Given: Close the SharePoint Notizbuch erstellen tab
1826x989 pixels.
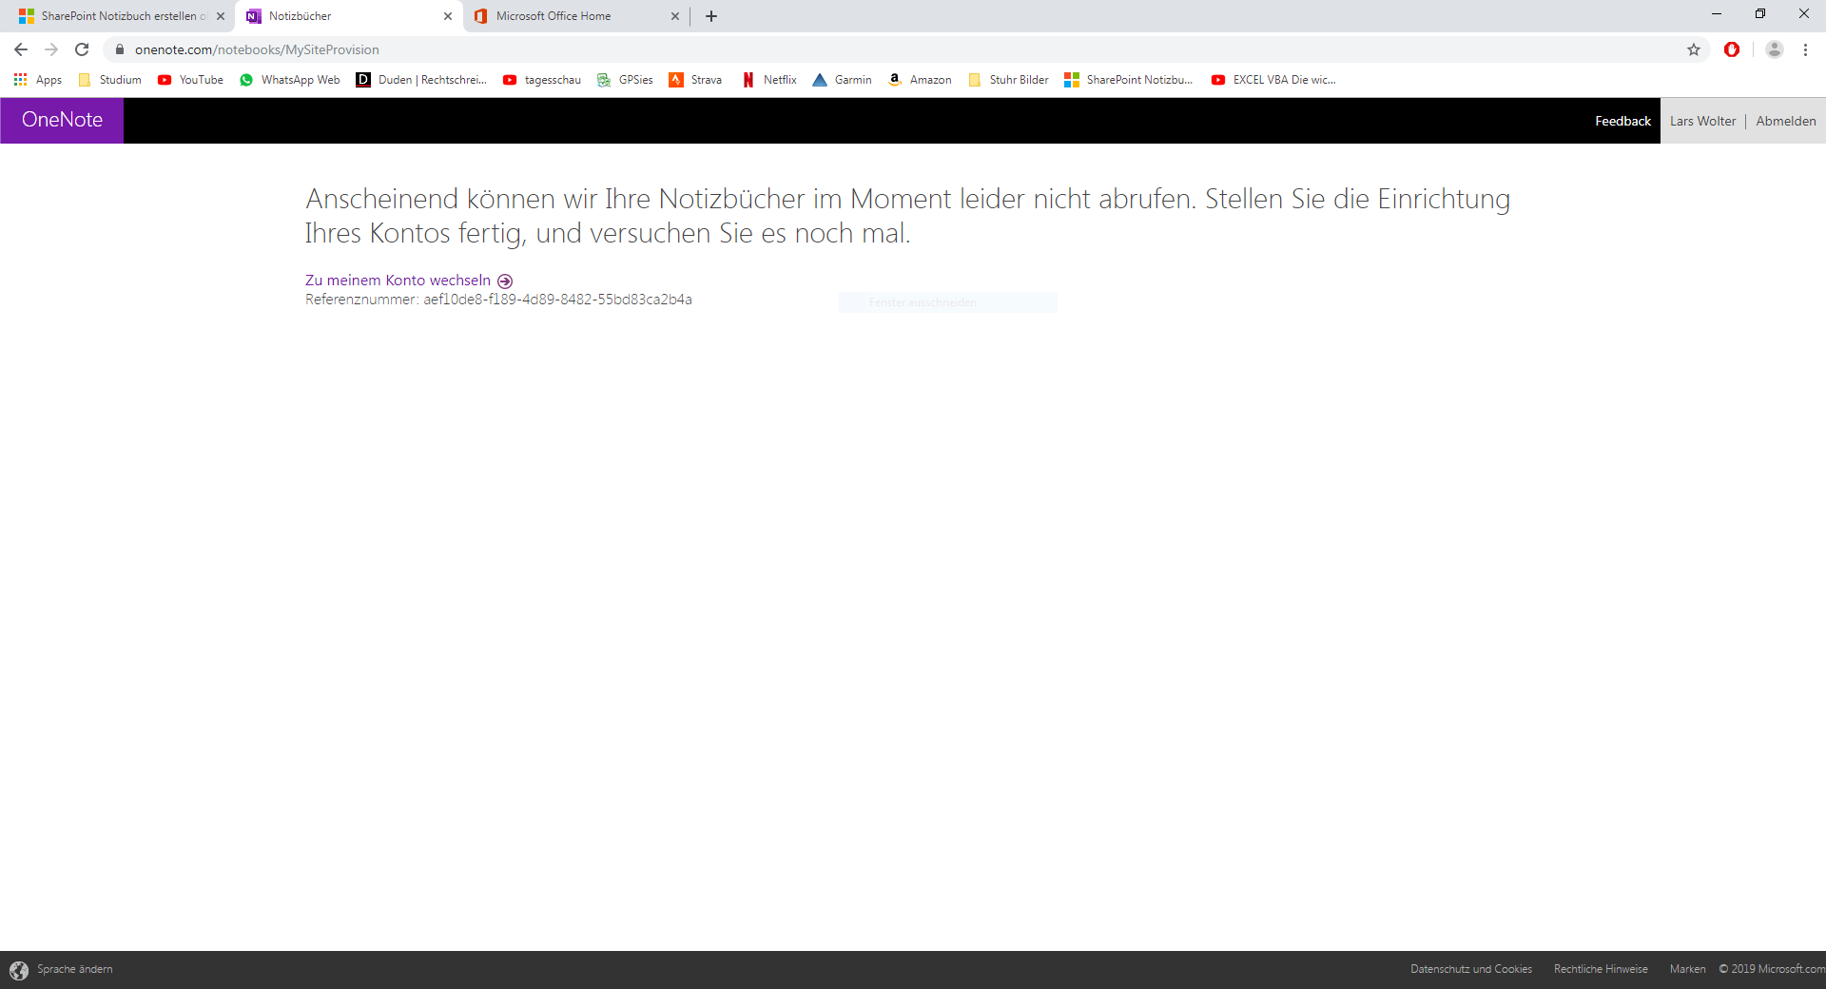Looking at the screenshot, I should (x=221, y=16).
